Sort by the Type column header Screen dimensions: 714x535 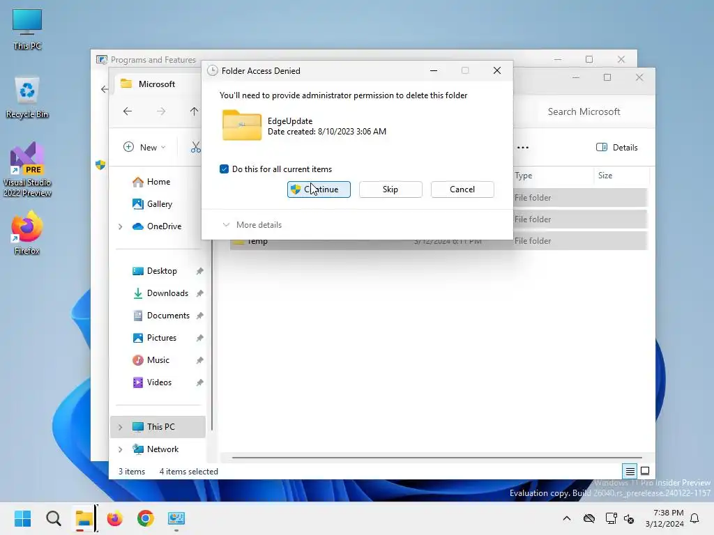pos(552,176)
